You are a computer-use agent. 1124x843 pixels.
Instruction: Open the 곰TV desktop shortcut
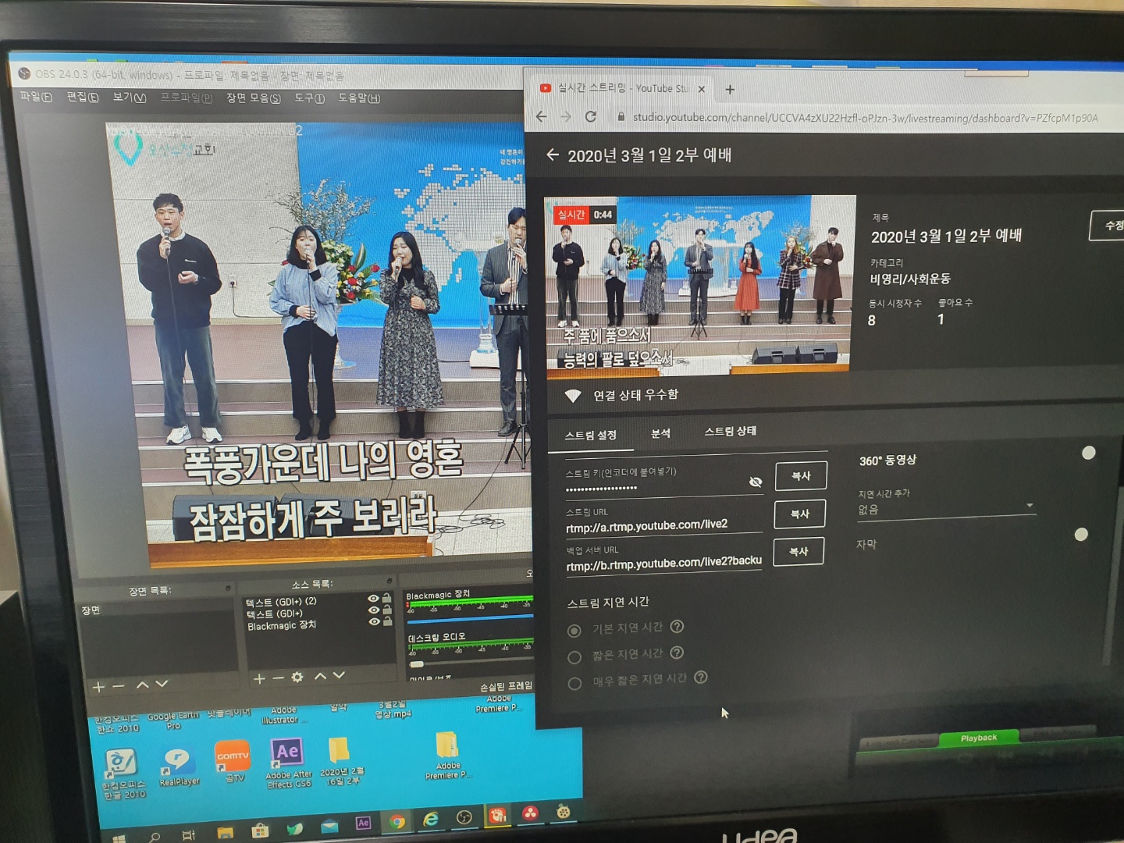(x=233, y=761)
